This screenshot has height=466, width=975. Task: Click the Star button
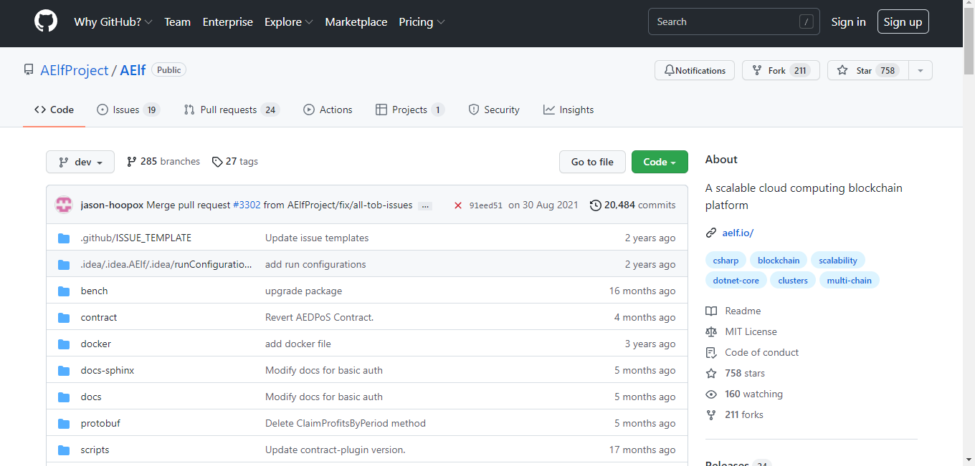868,70
